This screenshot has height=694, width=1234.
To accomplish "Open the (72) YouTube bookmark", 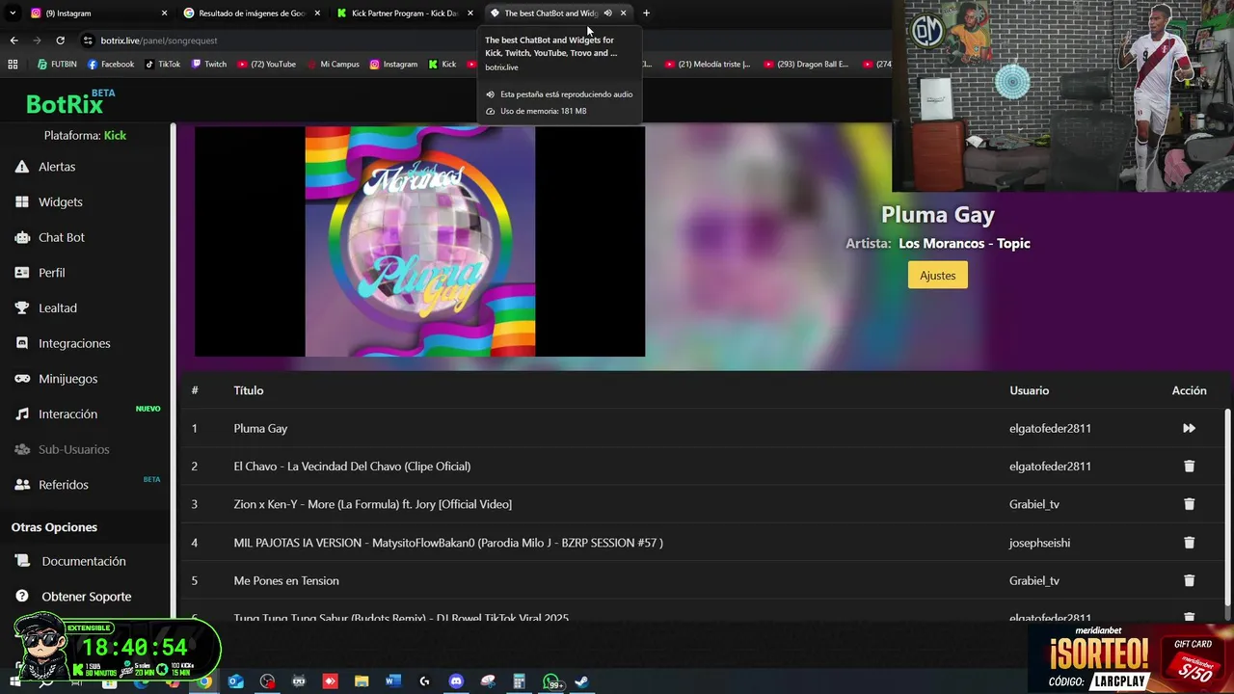I will (266, 65).
